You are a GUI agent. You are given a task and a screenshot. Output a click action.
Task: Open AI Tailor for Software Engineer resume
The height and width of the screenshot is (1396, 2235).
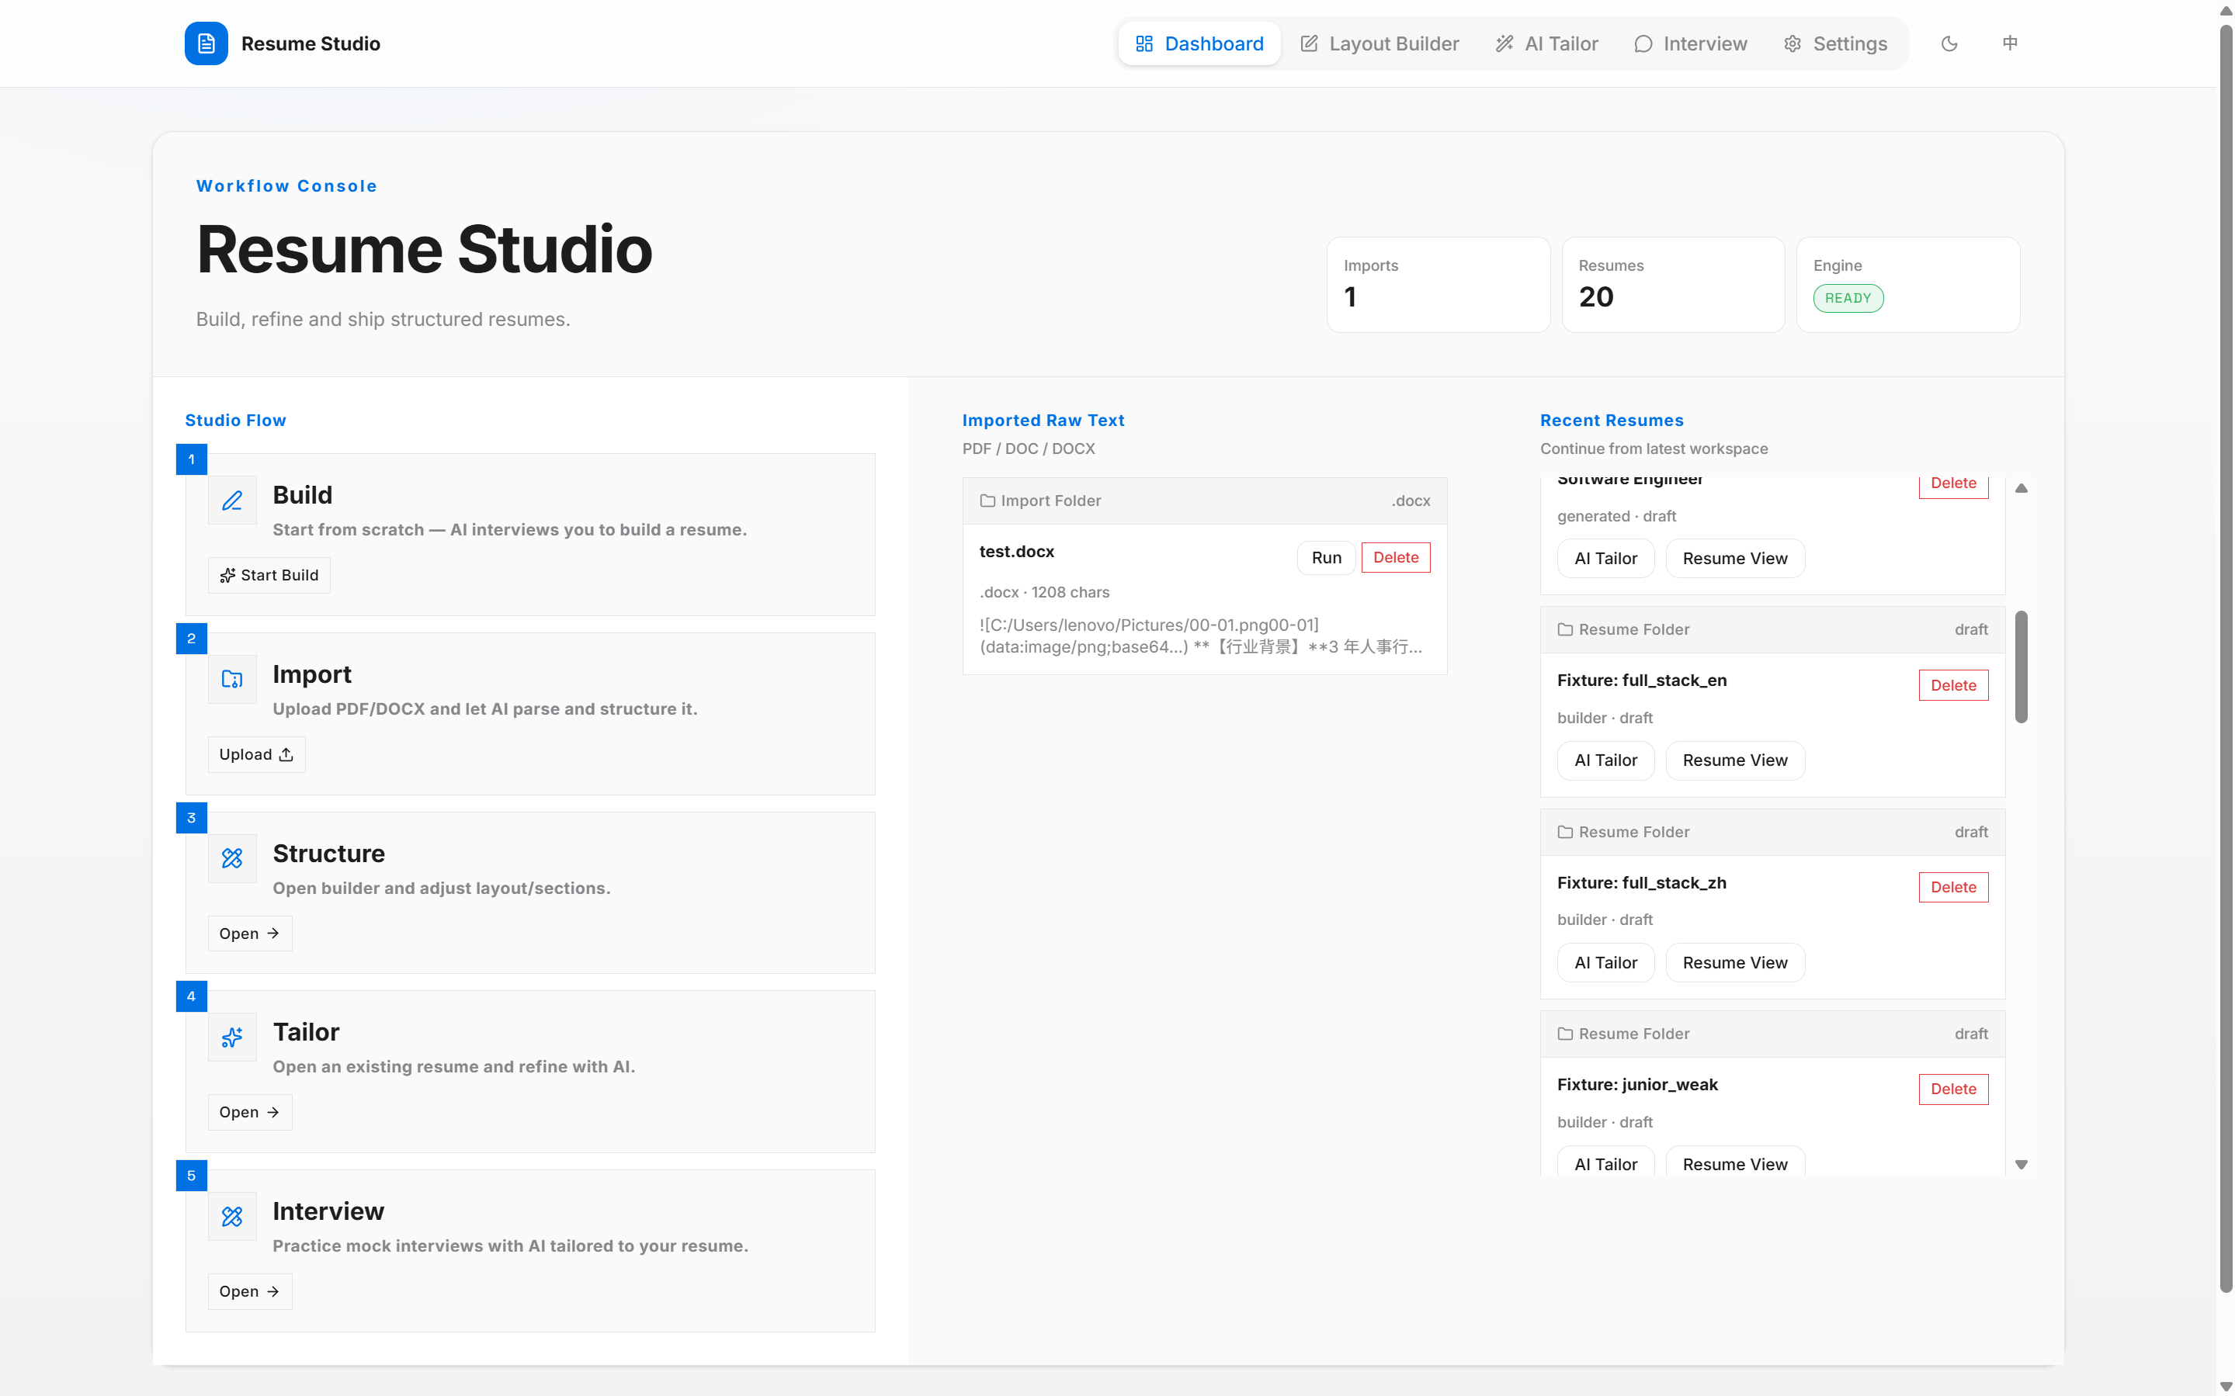(x=1605, y=559)
